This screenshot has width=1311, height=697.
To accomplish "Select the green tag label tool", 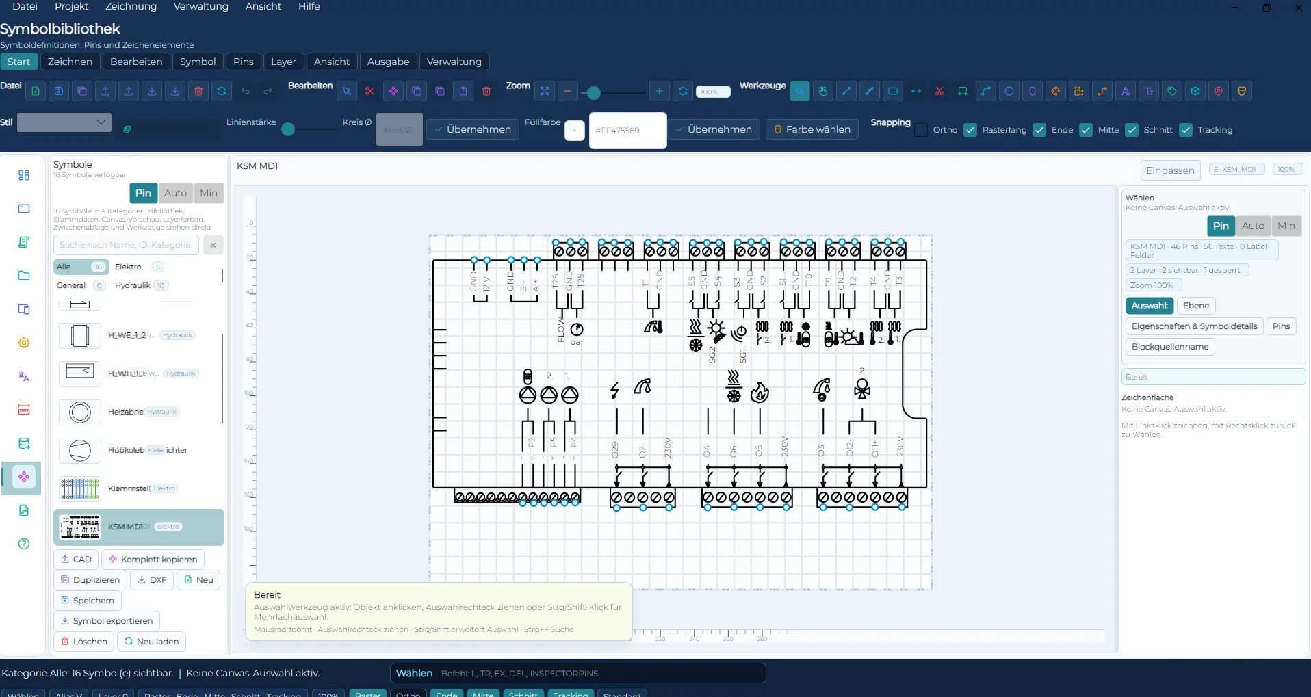I will [x=1172, y=91].
